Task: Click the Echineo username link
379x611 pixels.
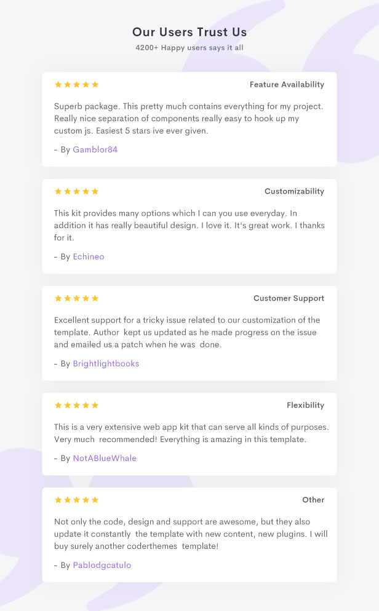Action: coord(88,256)
